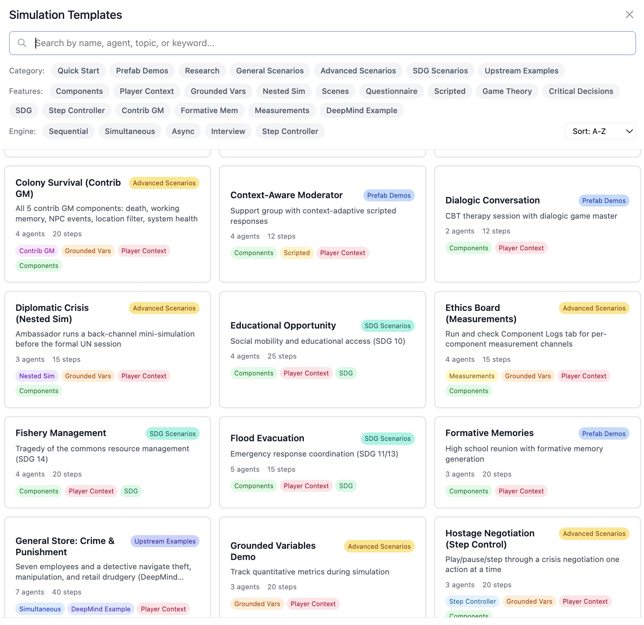Click Grounded Vars tag on Ethics Board card

528,376
